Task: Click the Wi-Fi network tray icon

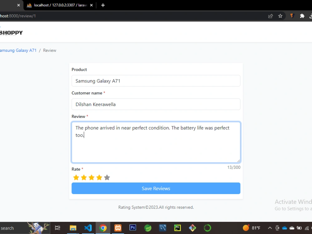Action: pyautogui.click(x=307, y=228)
